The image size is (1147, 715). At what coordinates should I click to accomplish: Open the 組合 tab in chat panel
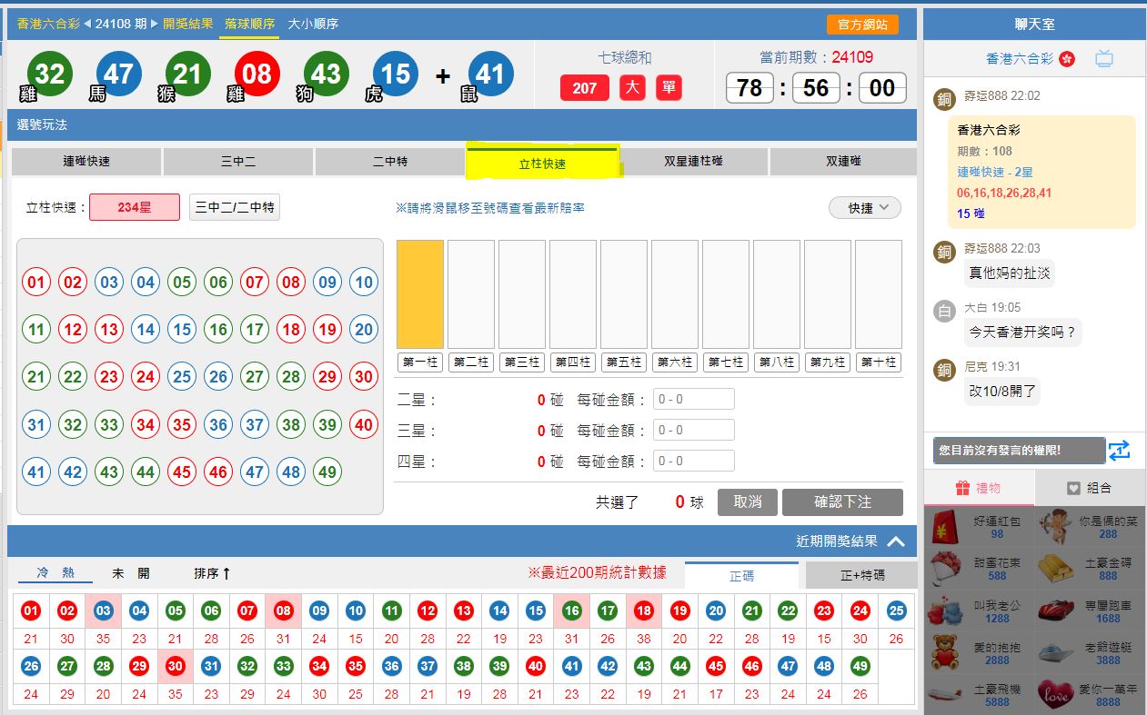pyautogui.click(x=1090, y=488)
